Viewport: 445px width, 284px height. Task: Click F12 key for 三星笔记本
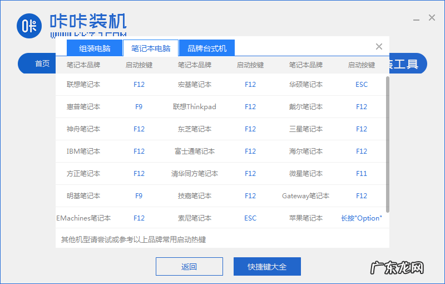(362, 129)
